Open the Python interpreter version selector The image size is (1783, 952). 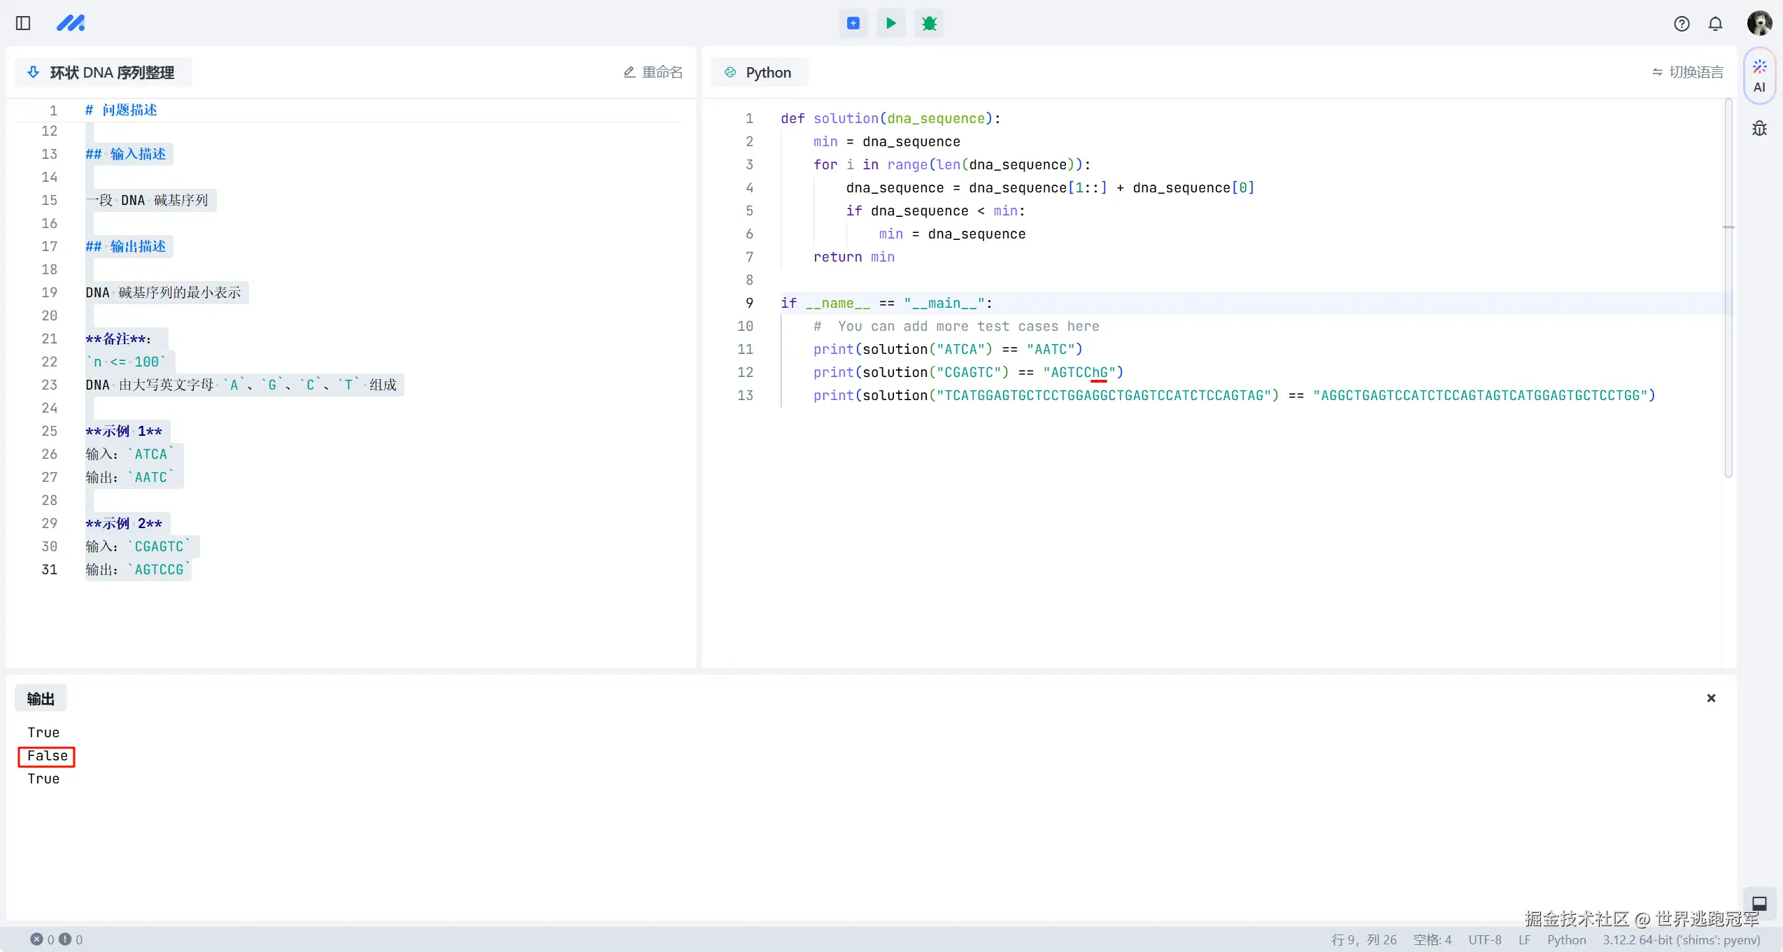(x=1681, y=939)
